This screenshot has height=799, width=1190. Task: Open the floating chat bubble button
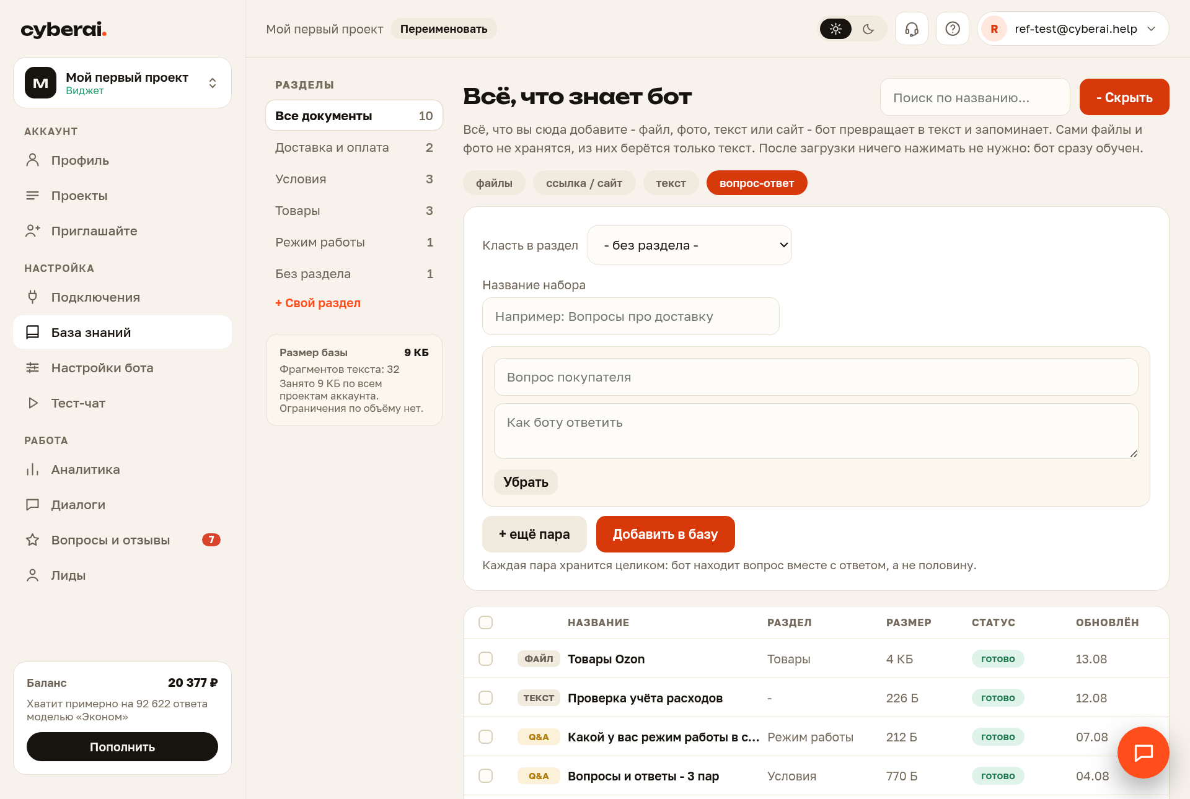(x=1143, y=753)
